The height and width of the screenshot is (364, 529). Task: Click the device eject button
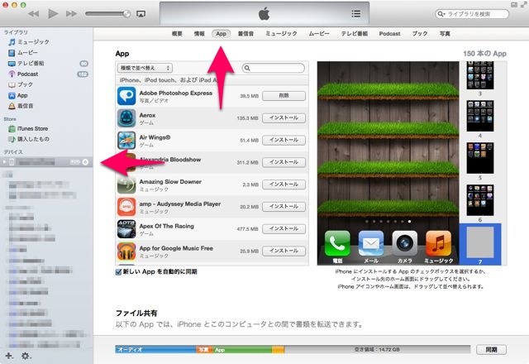point(85,162)
